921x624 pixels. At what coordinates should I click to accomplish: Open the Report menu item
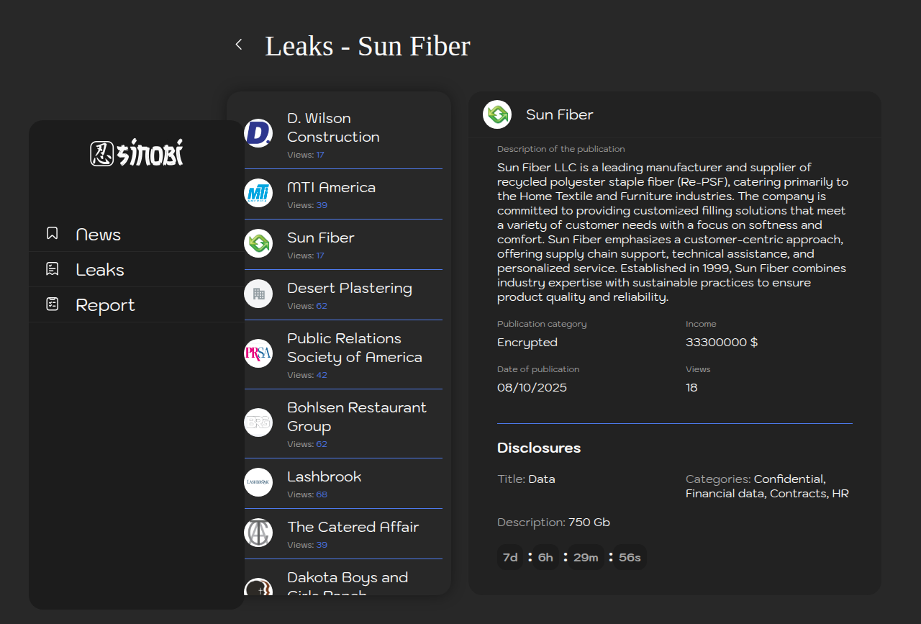(x=105, y=305)
